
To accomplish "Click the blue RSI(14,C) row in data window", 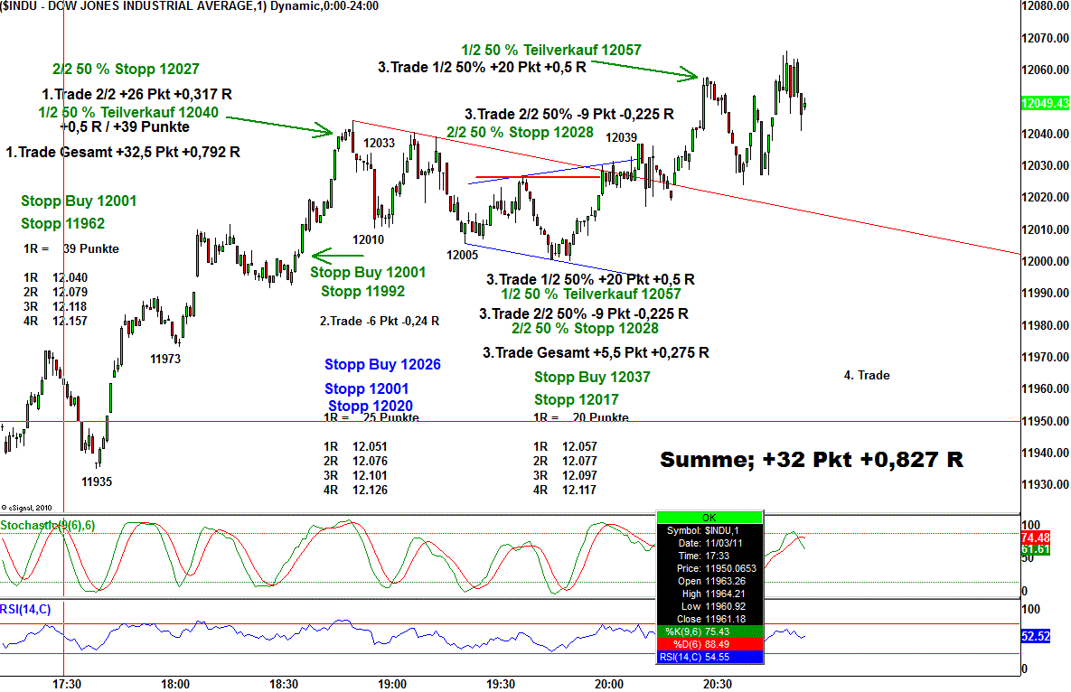I will coord(709,657).
